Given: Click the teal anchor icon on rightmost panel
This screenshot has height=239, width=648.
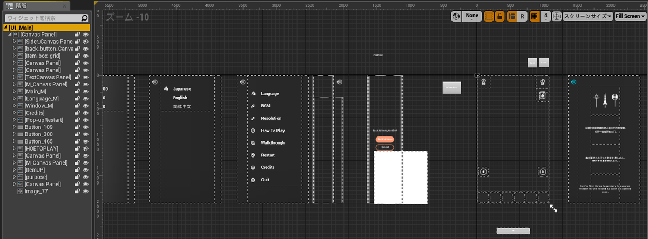Looking at the screenshot, I should tap(574, 82).
